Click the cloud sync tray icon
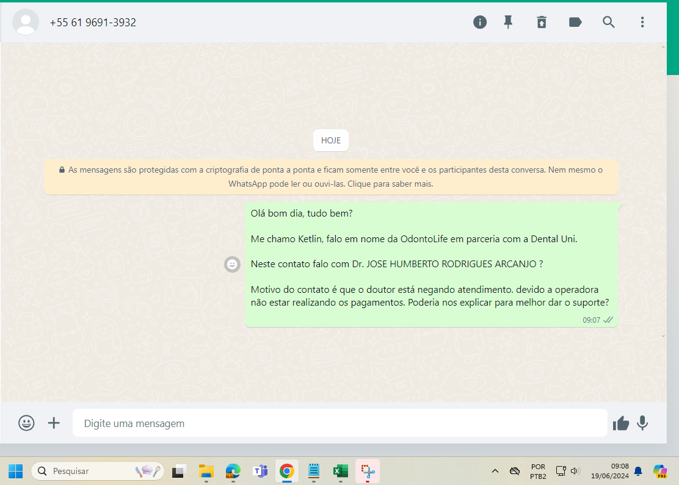Image resolution: width=679 pixels, height=485 pixels. click(x=515, y=471)
